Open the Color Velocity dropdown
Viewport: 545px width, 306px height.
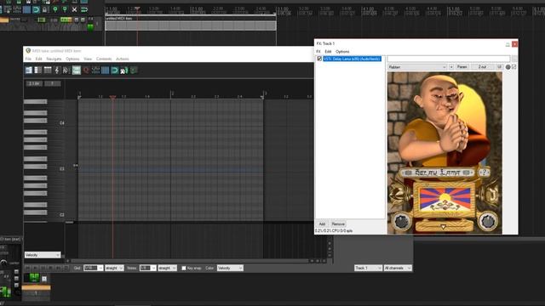230,269
